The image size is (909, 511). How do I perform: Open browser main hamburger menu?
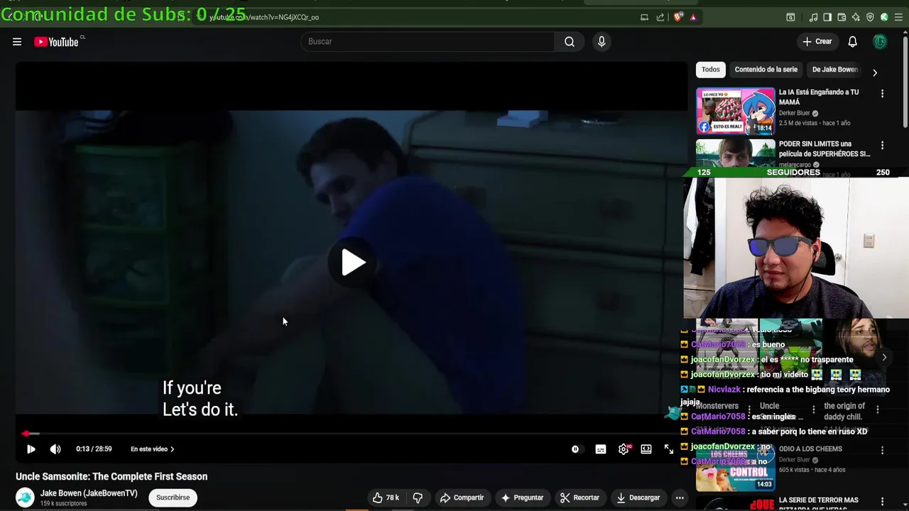(x=898, y=17)
